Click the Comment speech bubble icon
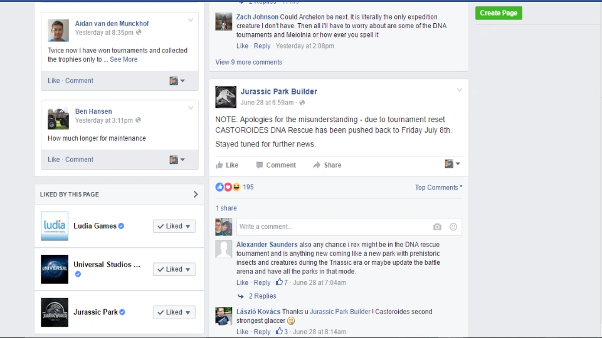Image resolution: width=602 pixels, height=338 pixels. click(260, 165)
